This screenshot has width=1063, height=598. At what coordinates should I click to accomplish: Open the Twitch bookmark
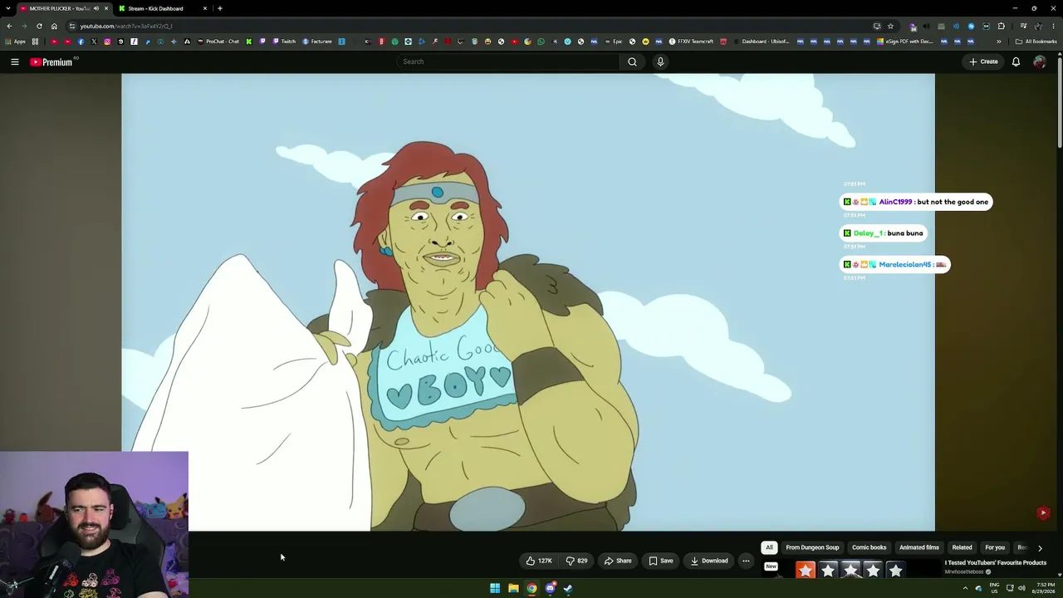[284, 42]
